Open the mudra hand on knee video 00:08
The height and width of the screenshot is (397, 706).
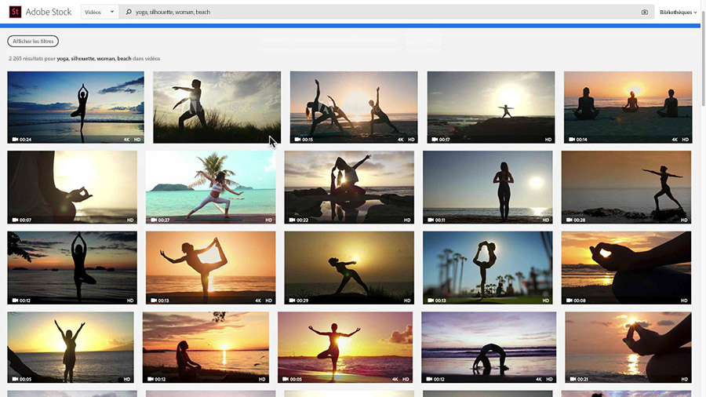click(626, 268)
